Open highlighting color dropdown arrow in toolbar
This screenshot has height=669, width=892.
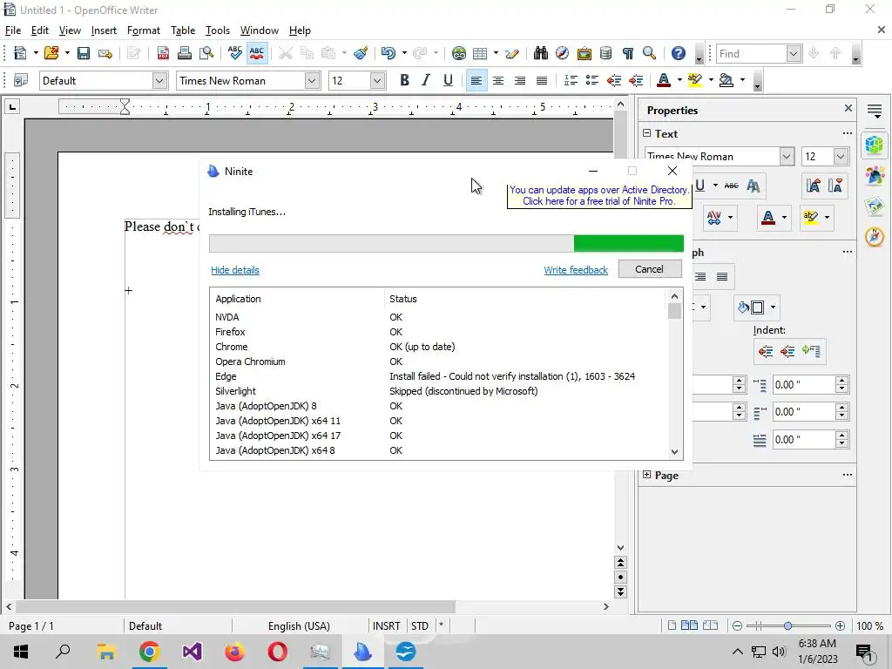tap(711, 80)
